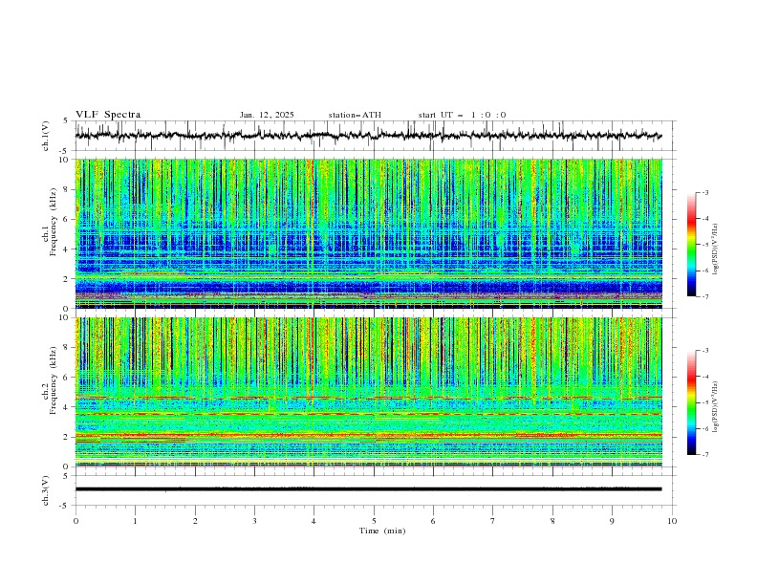Click the log(PSD) label beside ch.1 color bar
Viewport: 757px width, 585px height.
[715, 249]
